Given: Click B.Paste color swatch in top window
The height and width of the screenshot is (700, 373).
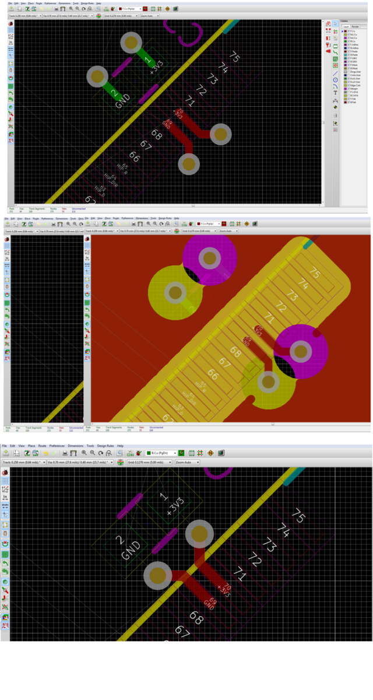Looking at the screenshot, I should [x=346, y=55].
